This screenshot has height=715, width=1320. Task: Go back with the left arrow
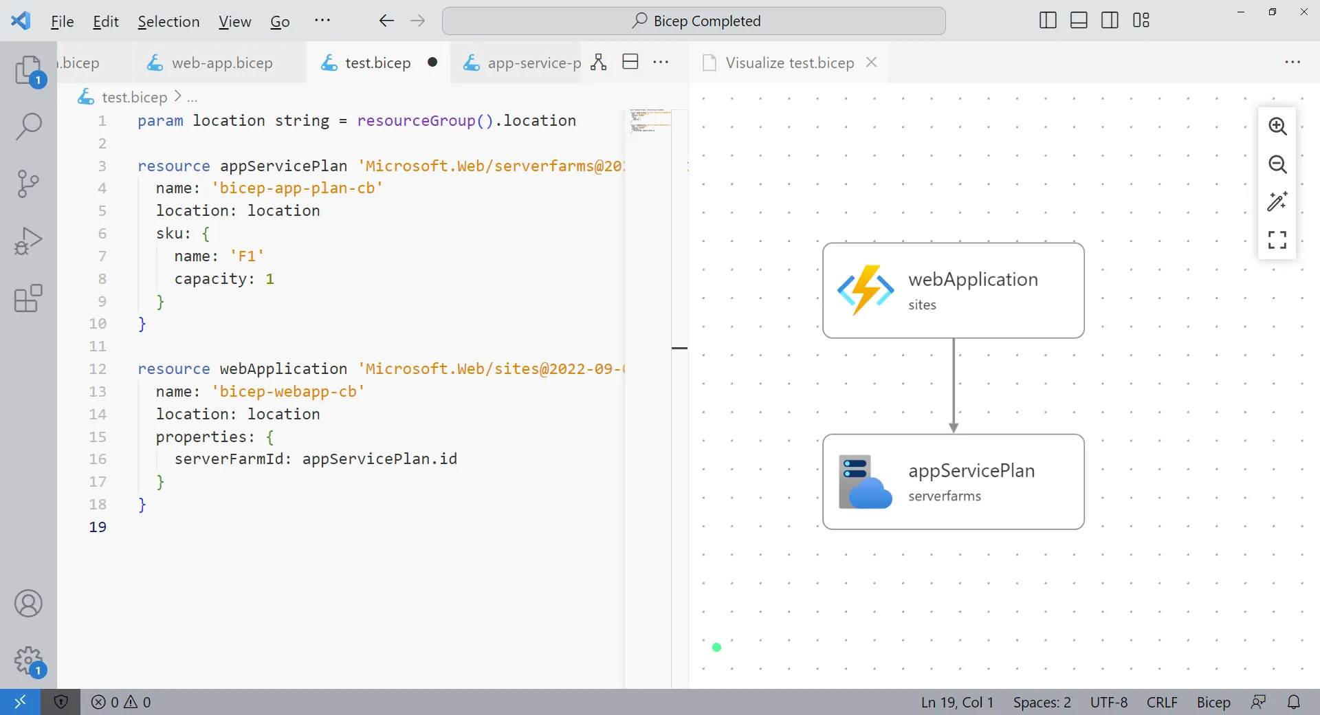[x=386, y=21]
